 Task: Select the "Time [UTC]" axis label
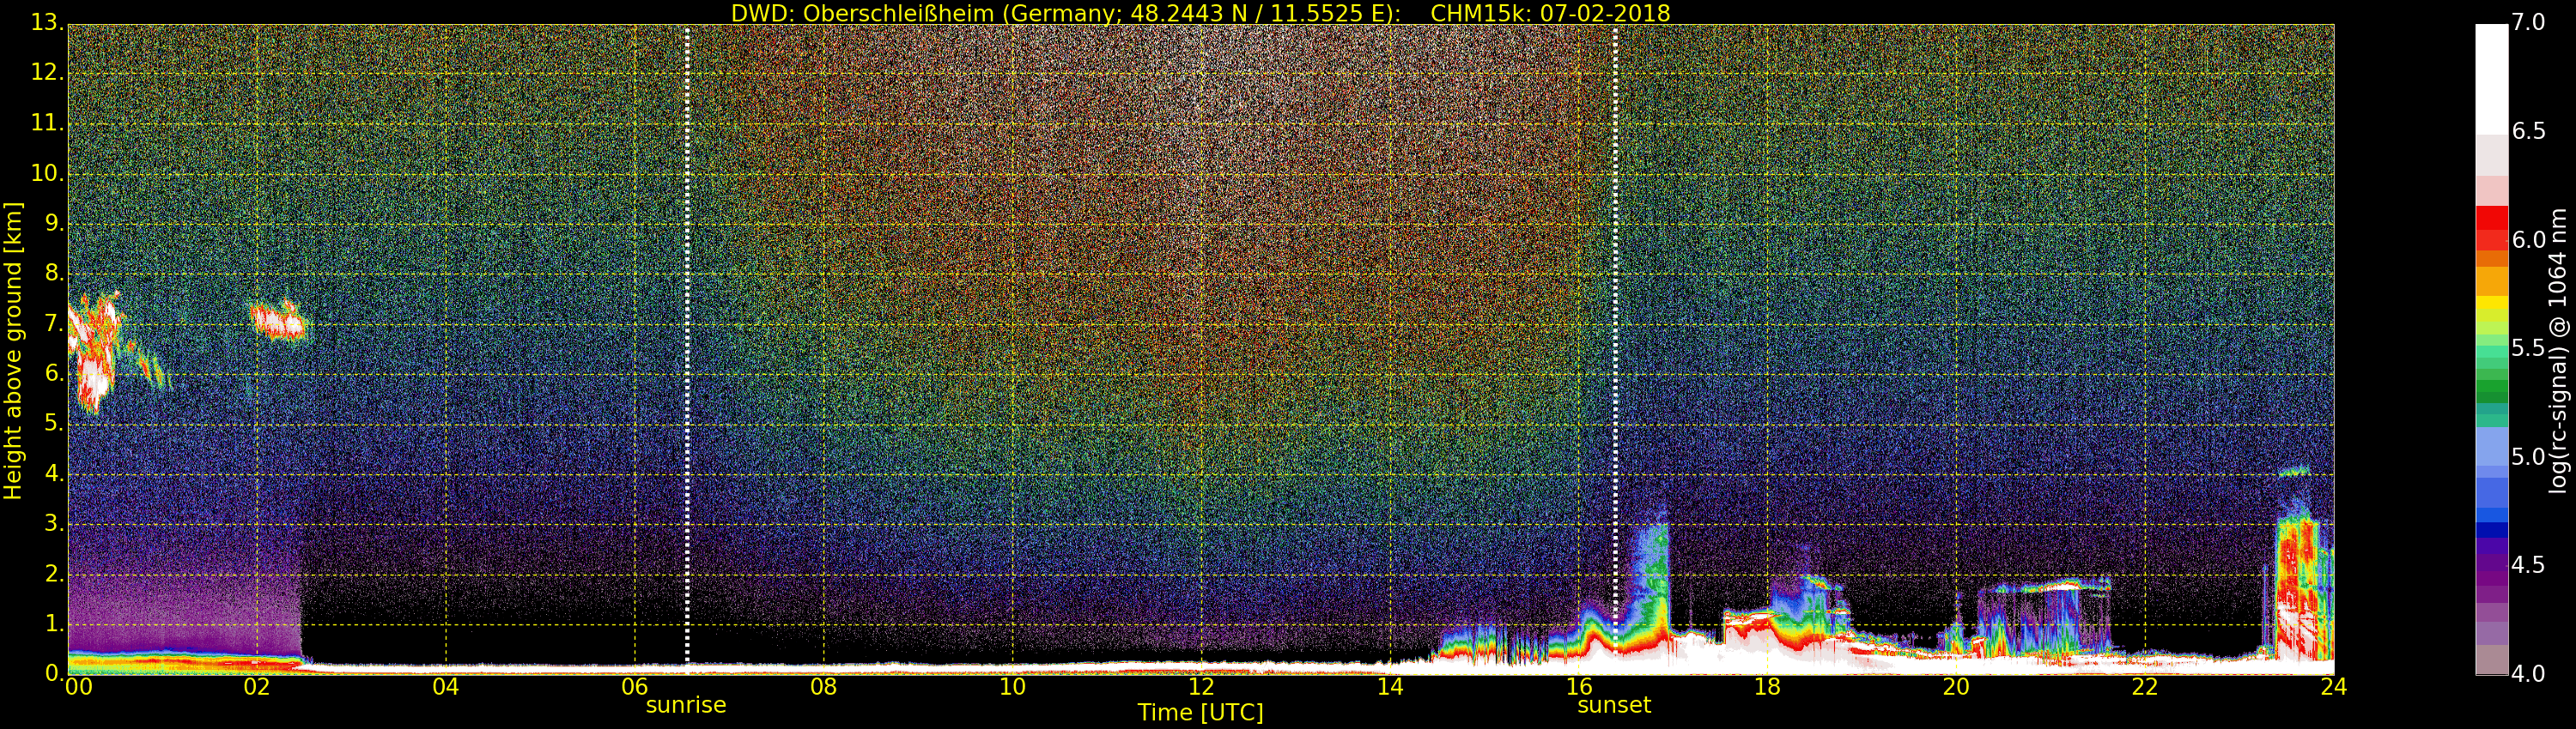(x=1200, y=713)
